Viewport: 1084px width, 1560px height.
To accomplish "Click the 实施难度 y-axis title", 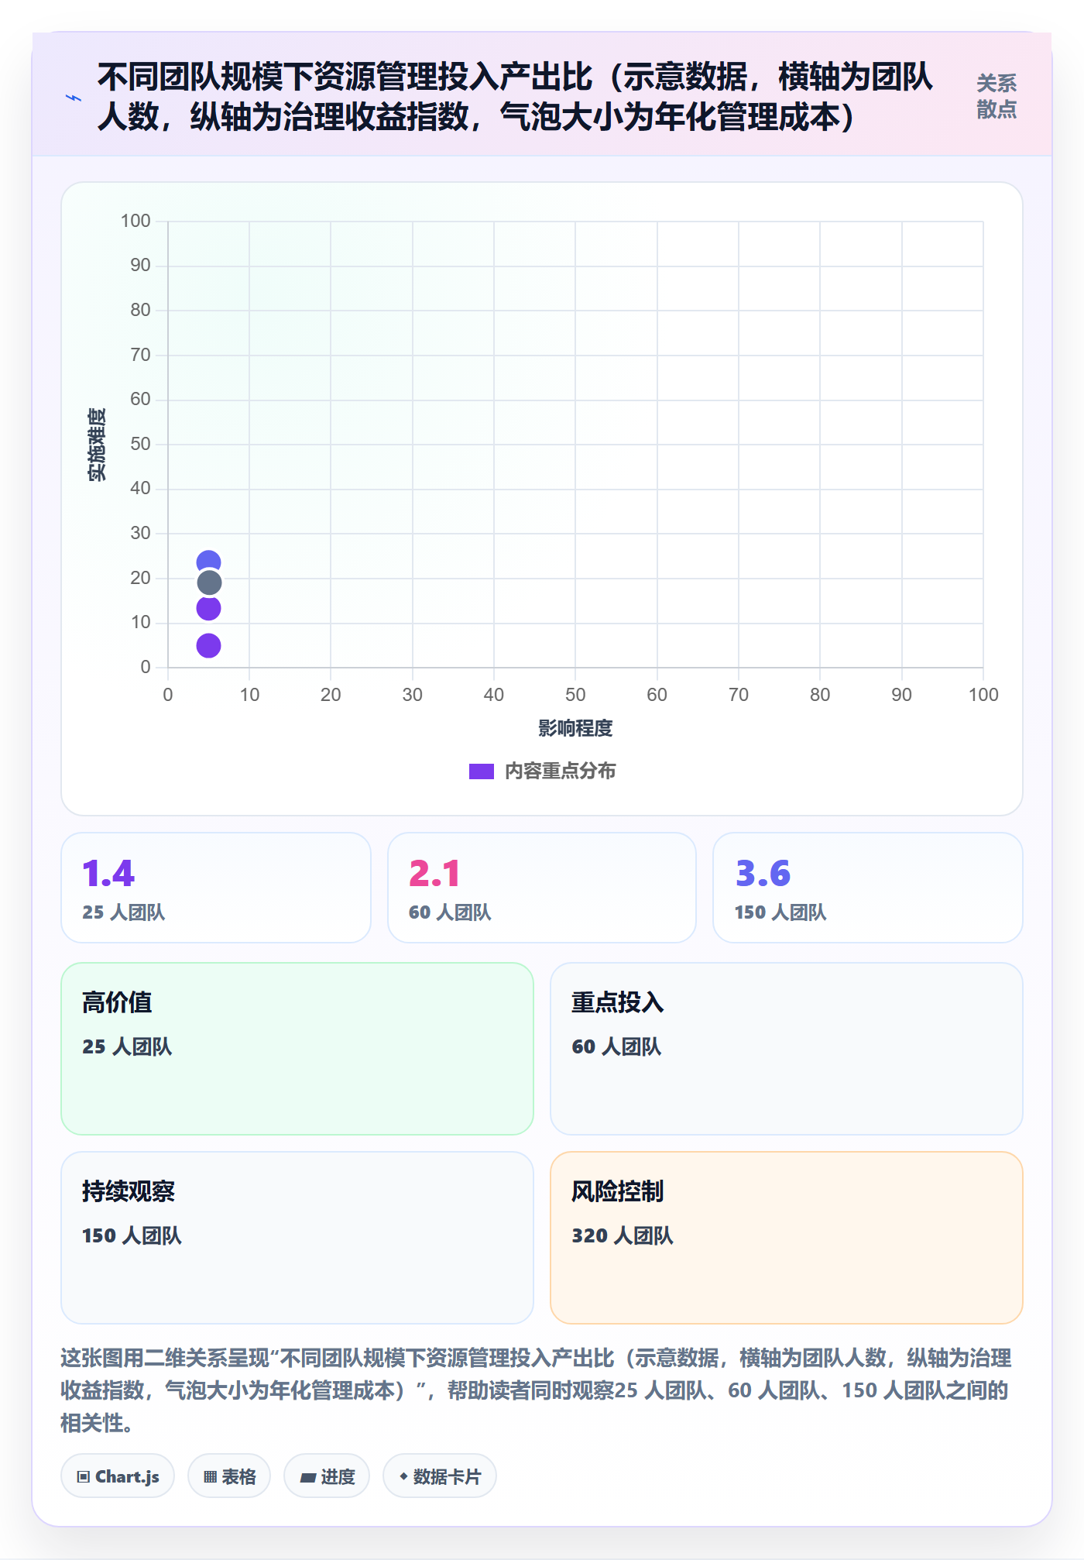I will 97,445.
